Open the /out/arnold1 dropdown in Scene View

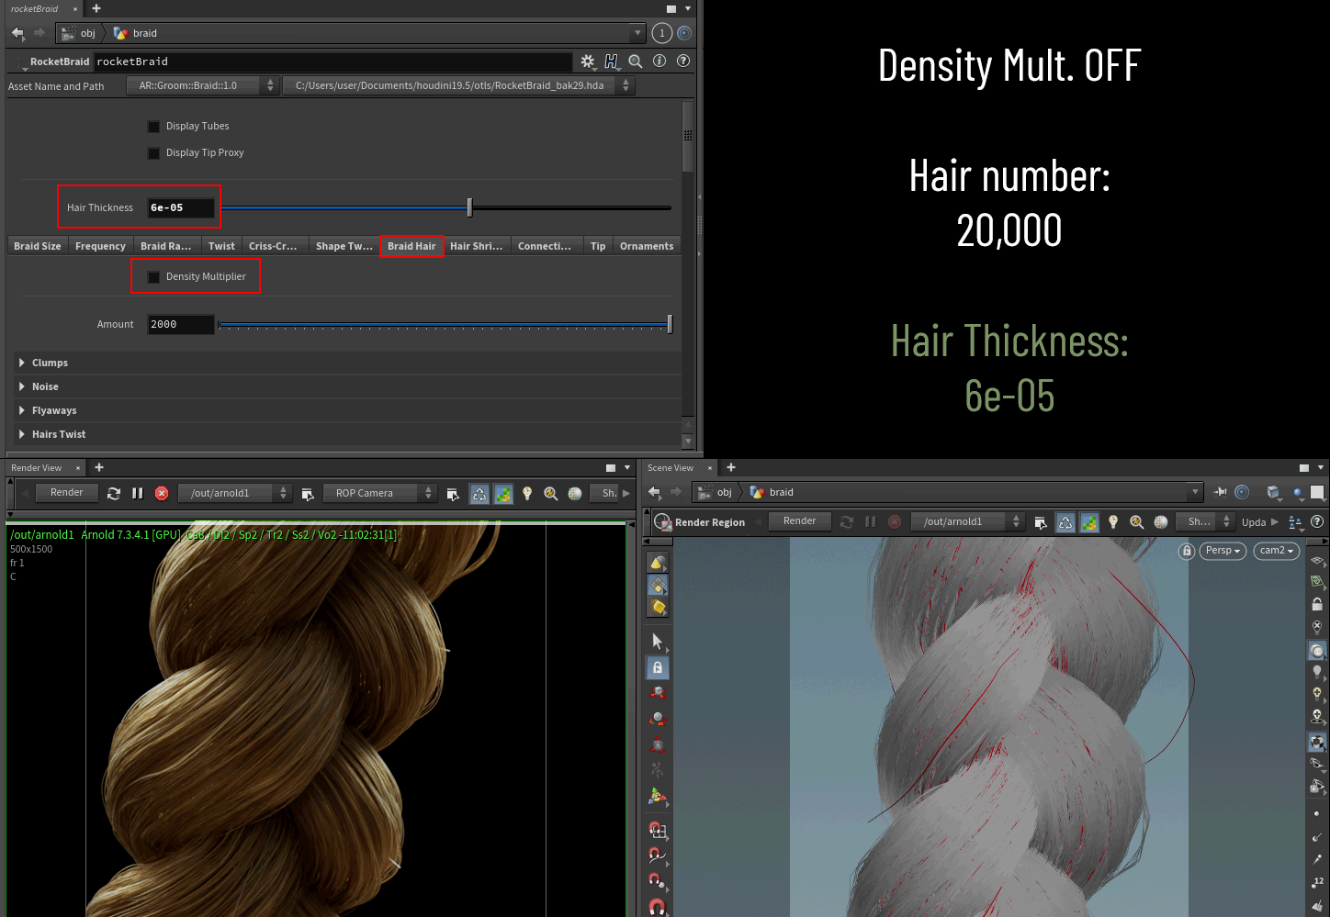[967, 521]
